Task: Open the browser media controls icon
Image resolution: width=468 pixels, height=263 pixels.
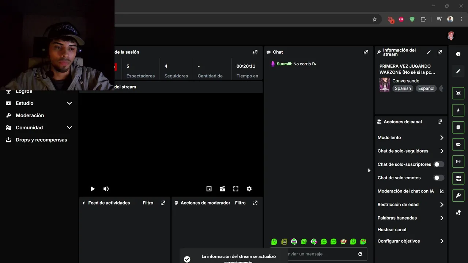Action: [439, 19]
